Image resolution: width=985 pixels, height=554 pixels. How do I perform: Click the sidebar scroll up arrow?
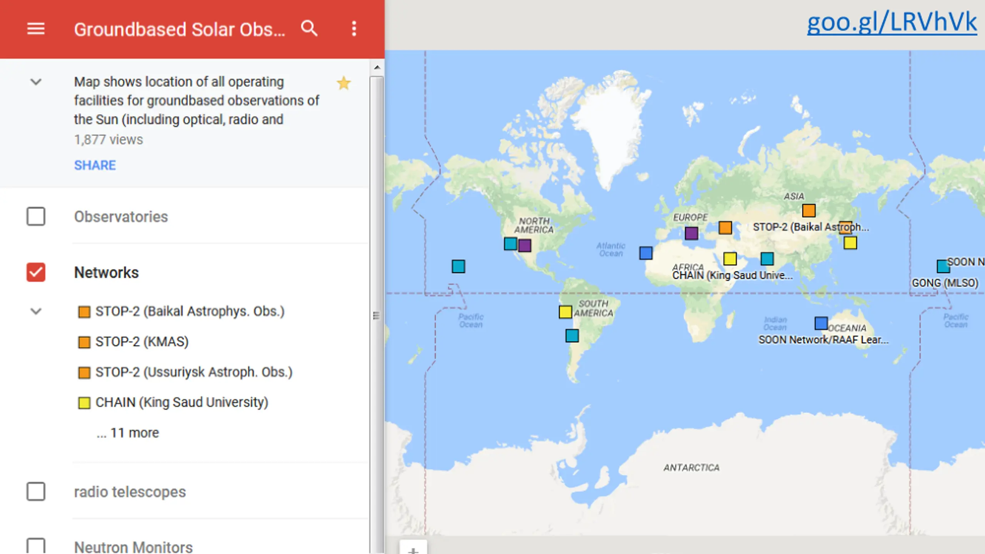[377, 68]
